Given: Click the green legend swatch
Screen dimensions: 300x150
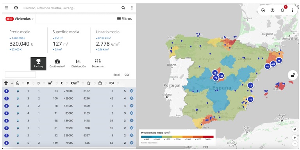Looking at the screenshot, I should [x=167, y=137].
